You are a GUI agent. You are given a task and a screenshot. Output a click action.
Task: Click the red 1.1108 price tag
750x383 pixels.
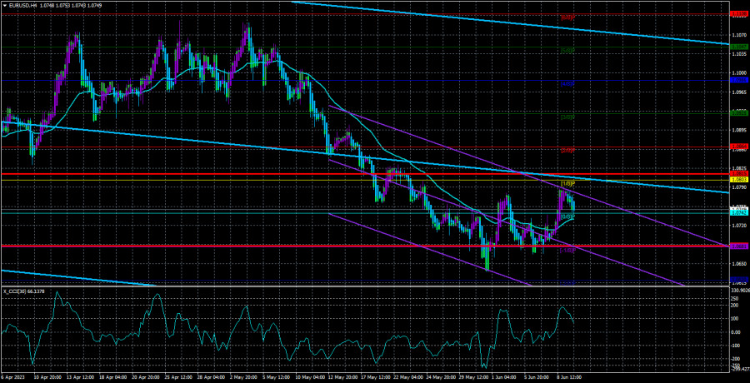click(740, 15)
